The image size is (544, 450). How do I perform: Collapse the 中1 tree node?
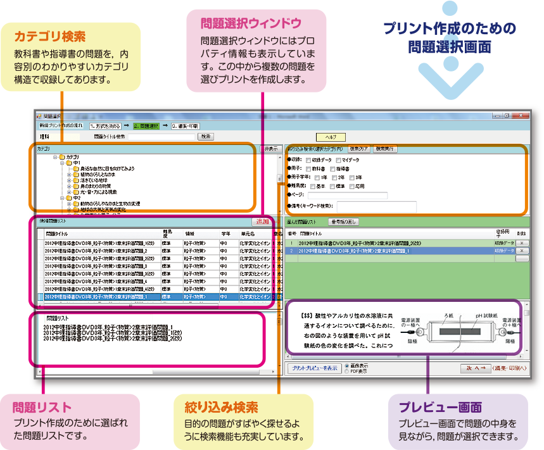tap(62, 163)
